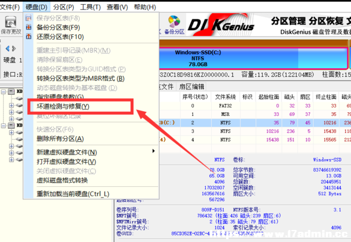The width and height of the screenshot is (351, 242).
Task: Click the DiskGenius logo banner
Action: (221, 25)
